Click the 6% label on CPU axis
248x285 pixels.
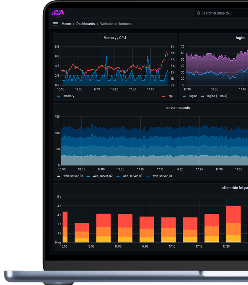(172, 47)
